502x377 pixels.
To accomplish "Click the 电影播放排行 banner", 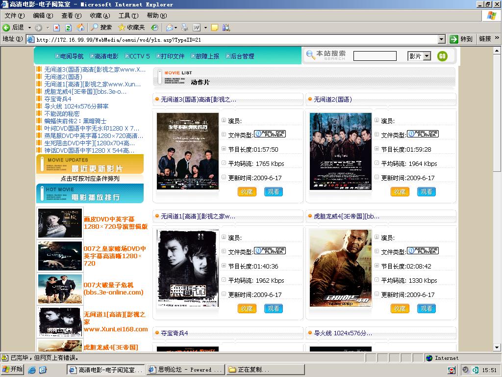I will click(90, 193).
